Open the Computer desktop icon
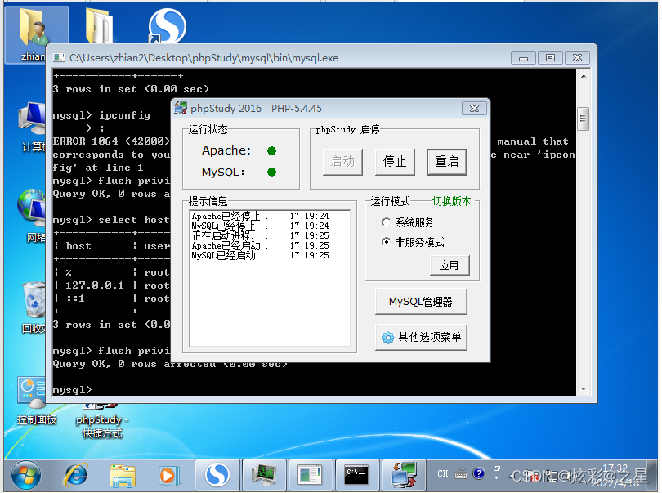Viewport: 662px width, 493px height. click(x=32, y=127)
